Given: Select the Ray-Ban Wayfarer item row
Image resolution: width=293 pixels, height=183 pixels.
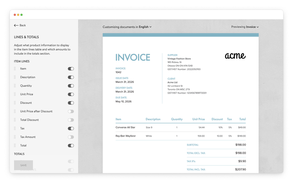Looking at the screenshot, I should click(181, 136).
